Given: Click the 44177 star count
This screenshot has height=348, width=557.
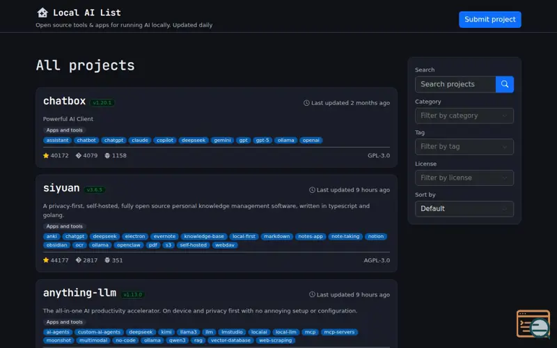Looking at the screenshot, I should coord(59,260).
